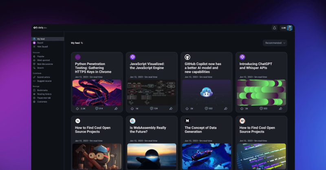Open 'The Concept of Data Generation' title

(200, 129)
